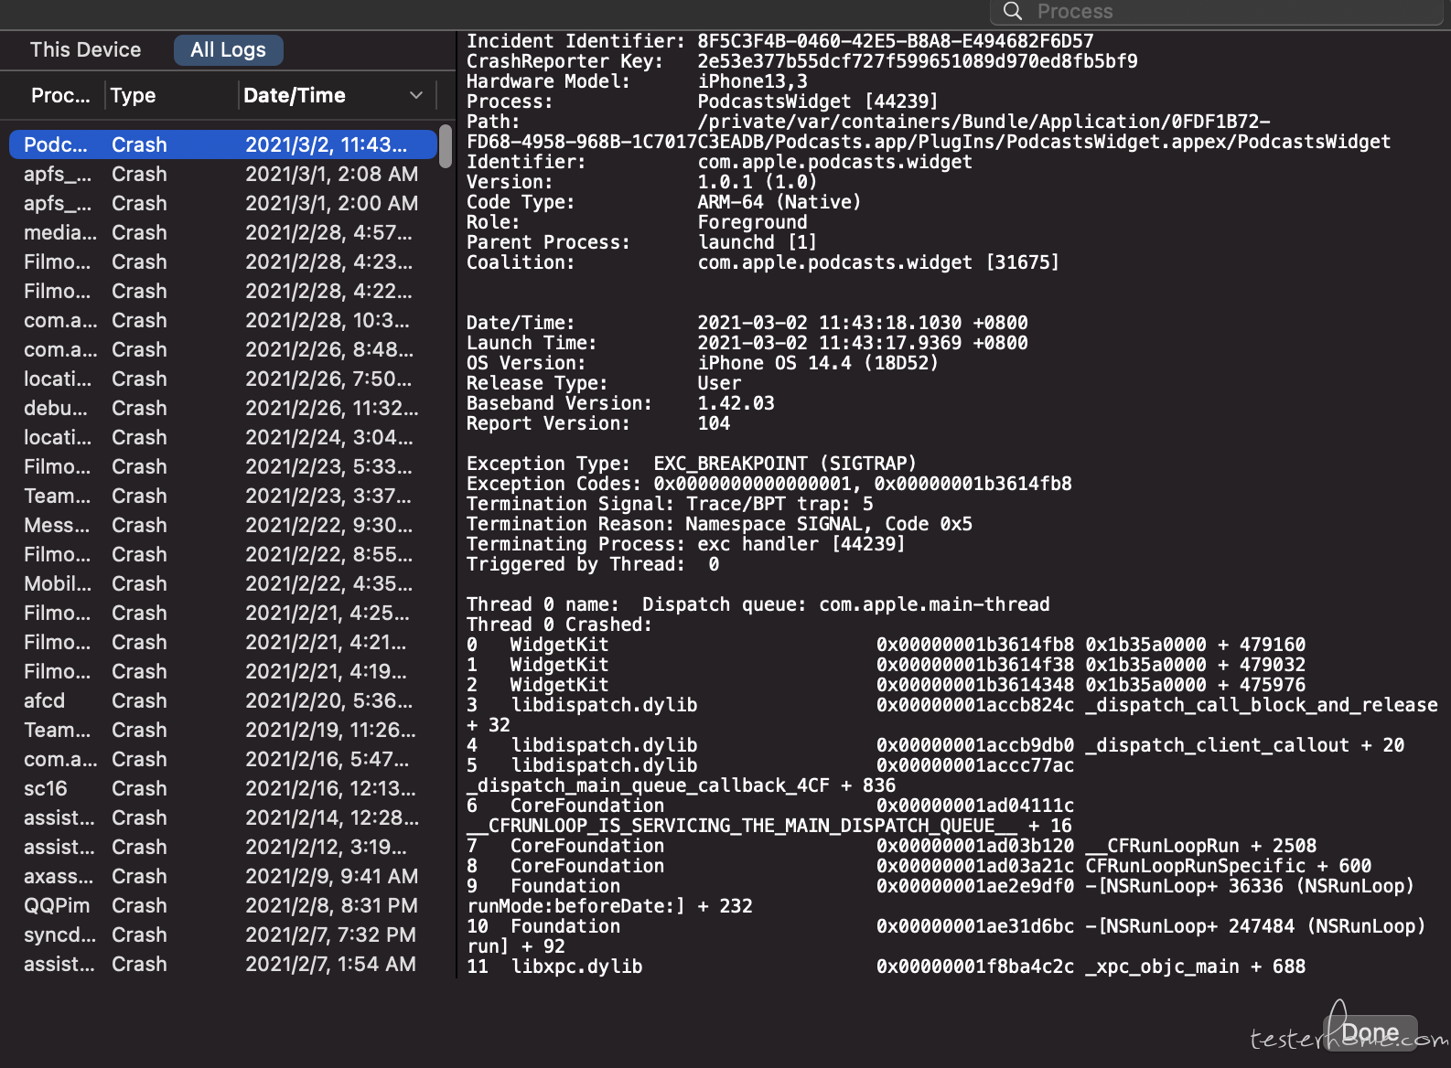1451x1068 pixels.
Task: Grab the log list scrollbar thumb
Action: pyautogui.click(x=446, y=146)
